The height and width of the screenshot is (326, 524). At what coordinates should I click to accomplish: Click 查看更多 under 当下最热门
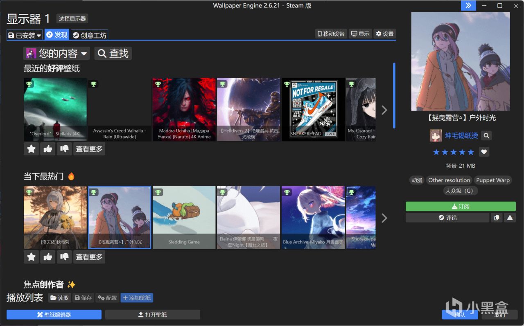(89, 257)
